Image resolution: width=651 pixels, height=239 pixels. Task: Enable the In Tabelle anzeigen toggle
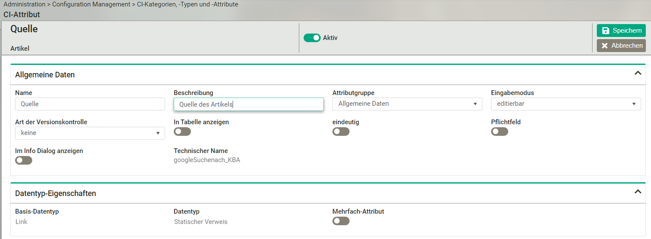tap(182, 132)
